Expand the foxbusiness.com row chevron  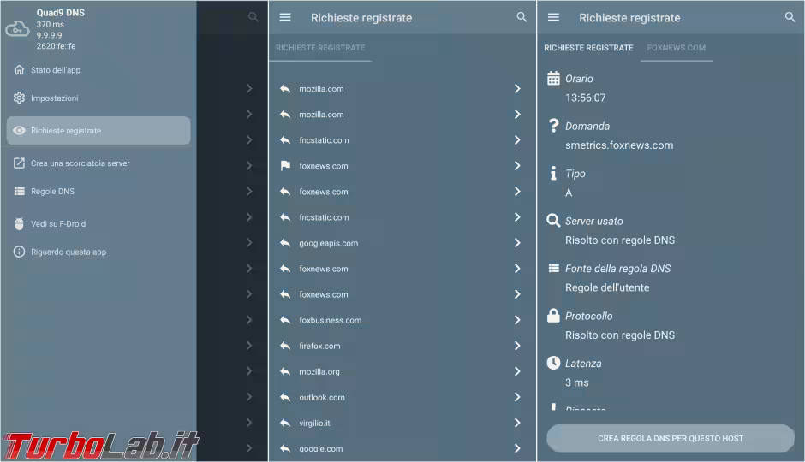pyautogui.click(x=517, y=320)
